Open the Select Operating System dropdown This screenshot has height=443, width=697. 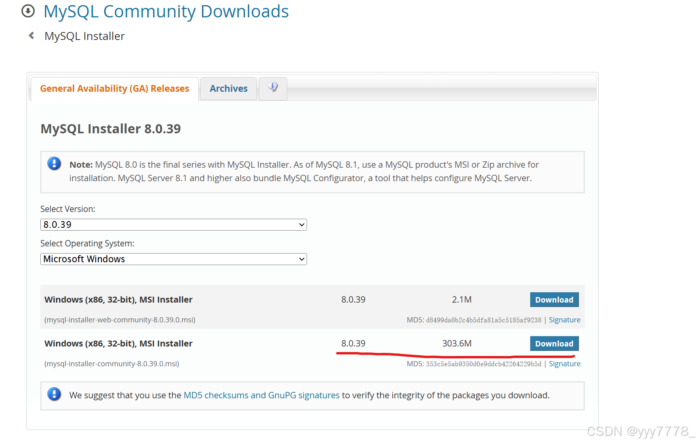173,259
